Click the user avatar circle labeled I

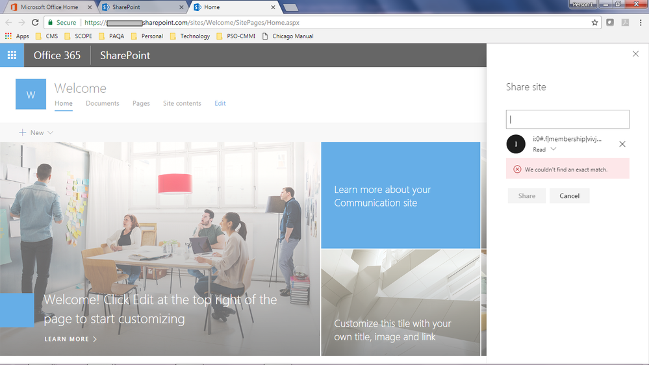tap(516, 144)
